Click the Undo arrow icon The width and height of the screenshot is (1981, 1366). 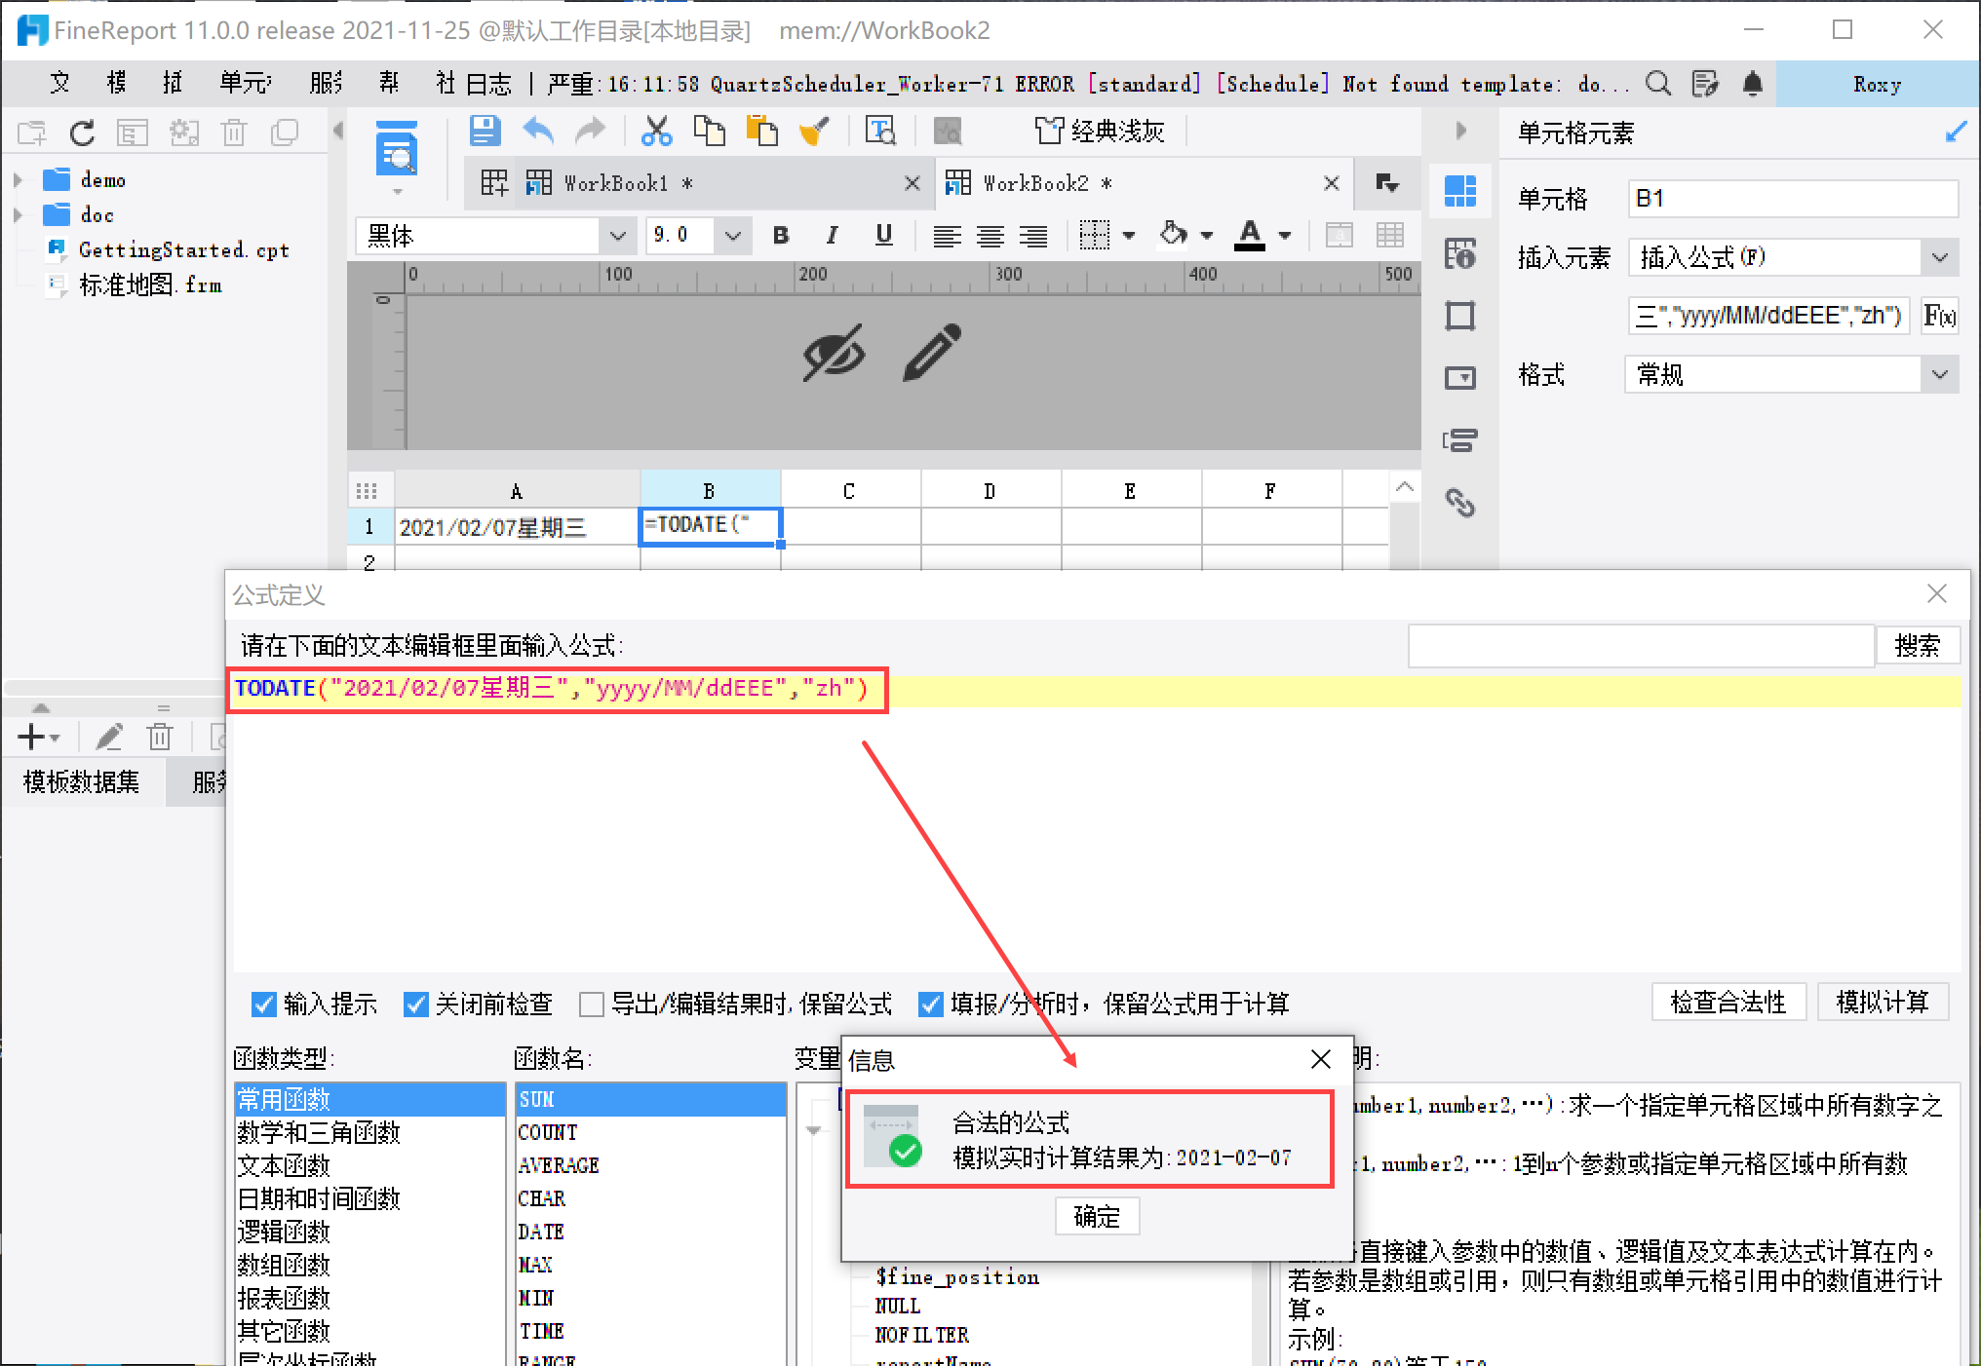(x=538, y=131)
